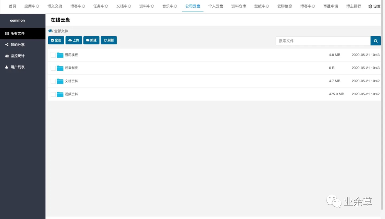Open 监控统计 in the sidebar
Viewport: 385px width, 219px height.
(22, 56)
